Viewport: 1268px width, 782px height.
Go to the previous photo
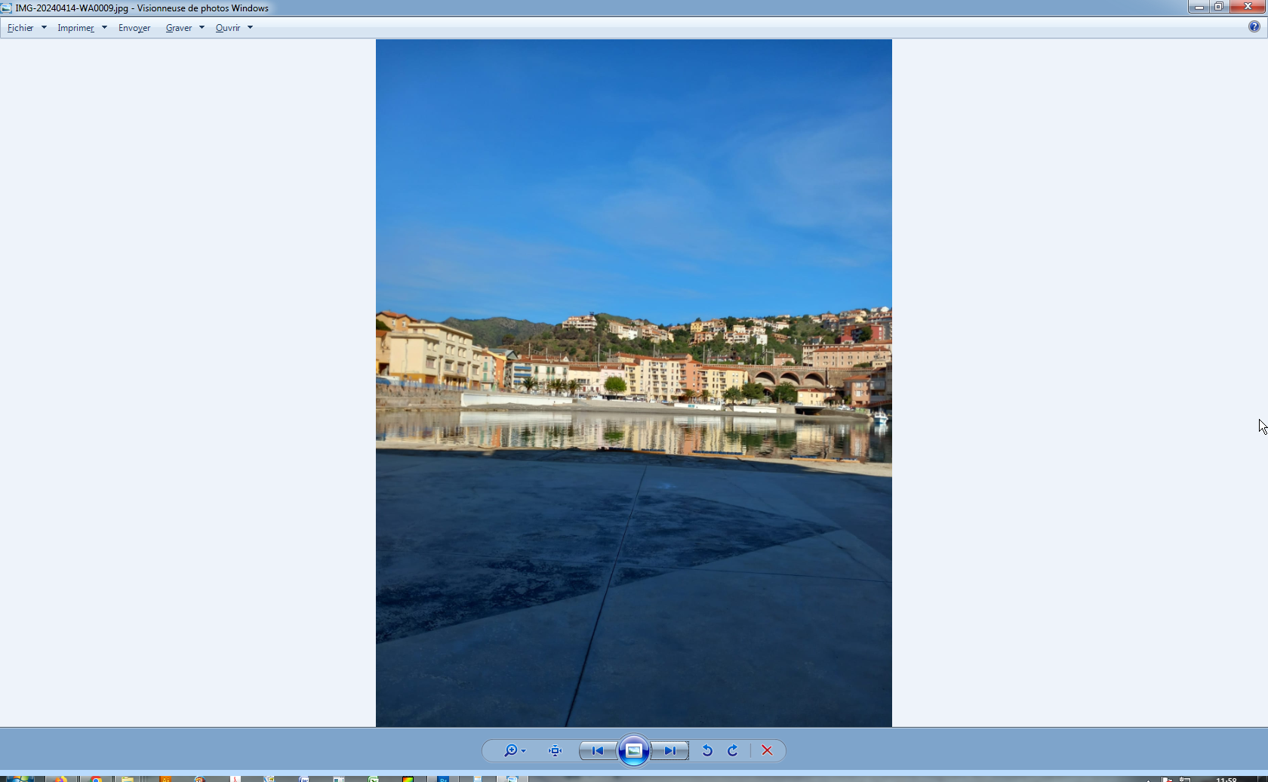(x=597, y=750)
